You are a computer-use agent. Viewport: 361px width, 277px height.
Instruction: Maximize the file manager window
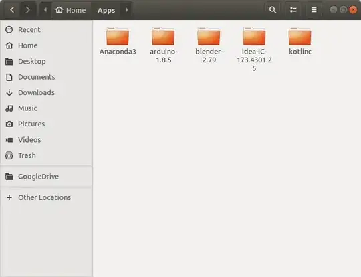[343, 10]
